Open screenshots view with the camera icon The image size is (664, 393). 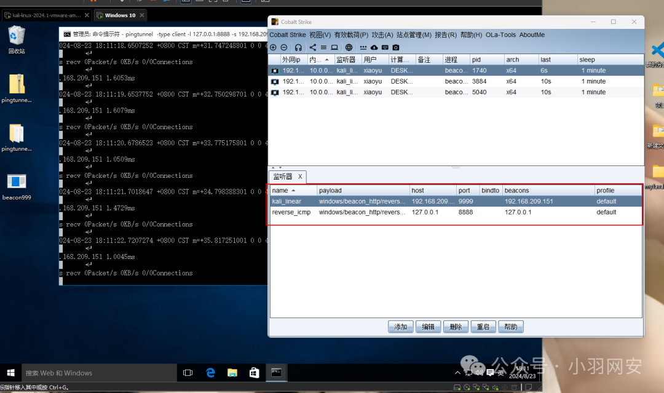pyautogui.click(x=396, y=47)
